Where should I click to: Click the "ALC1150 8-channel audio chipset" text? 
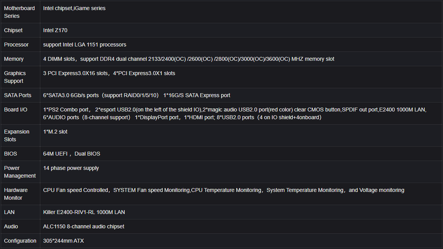pyautogui.click(x=83, y=226)
